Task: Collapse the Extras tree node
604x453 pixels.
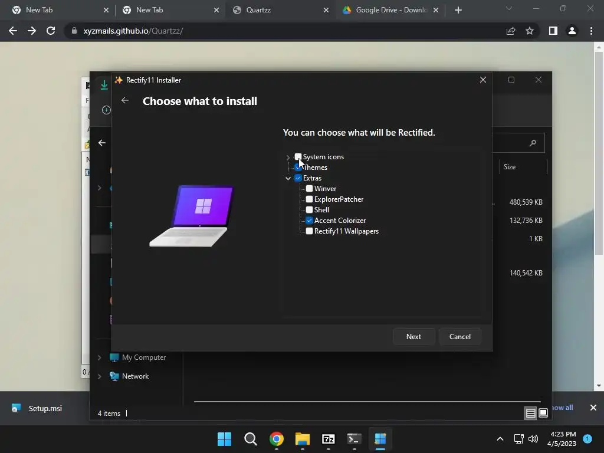Action: 288,178
